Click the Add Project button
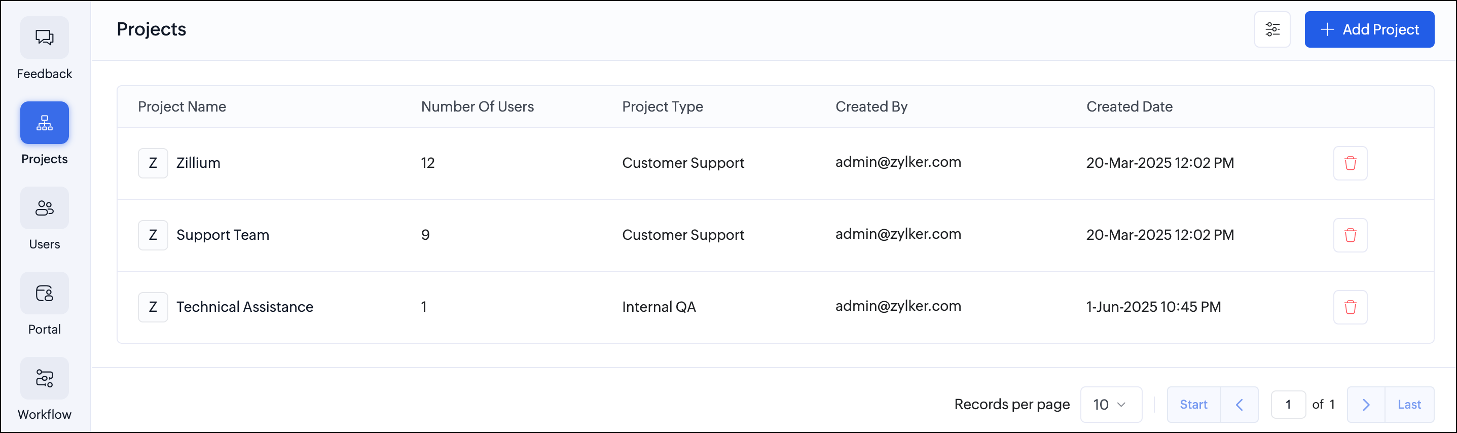This screenshot has width=1457, height=433. 1369,29
